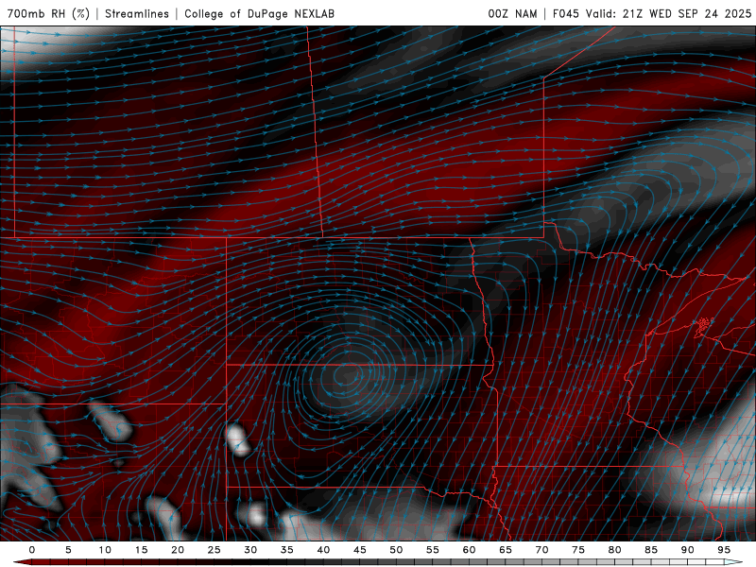
Task: Click the colorbar tick label '85'
Action: click(x=651, y=550)
